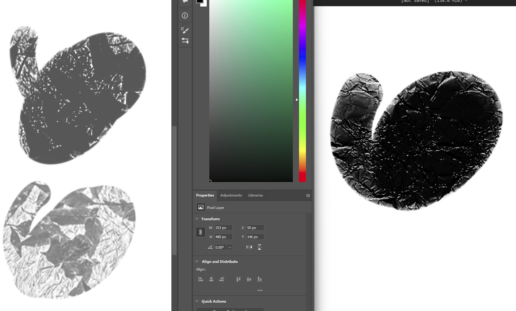Viewport: 516px width, 311px height.
Task: Open the Properties panel flyout menu
Action: (x=308, y=195)
